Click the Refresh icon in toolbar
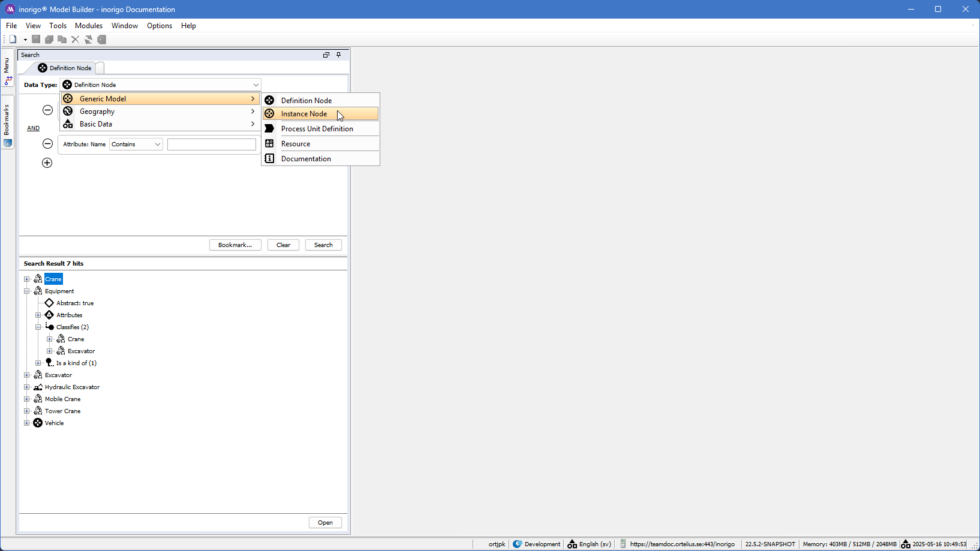This screenshot has width=980, height=551. [x=88, y=40]
